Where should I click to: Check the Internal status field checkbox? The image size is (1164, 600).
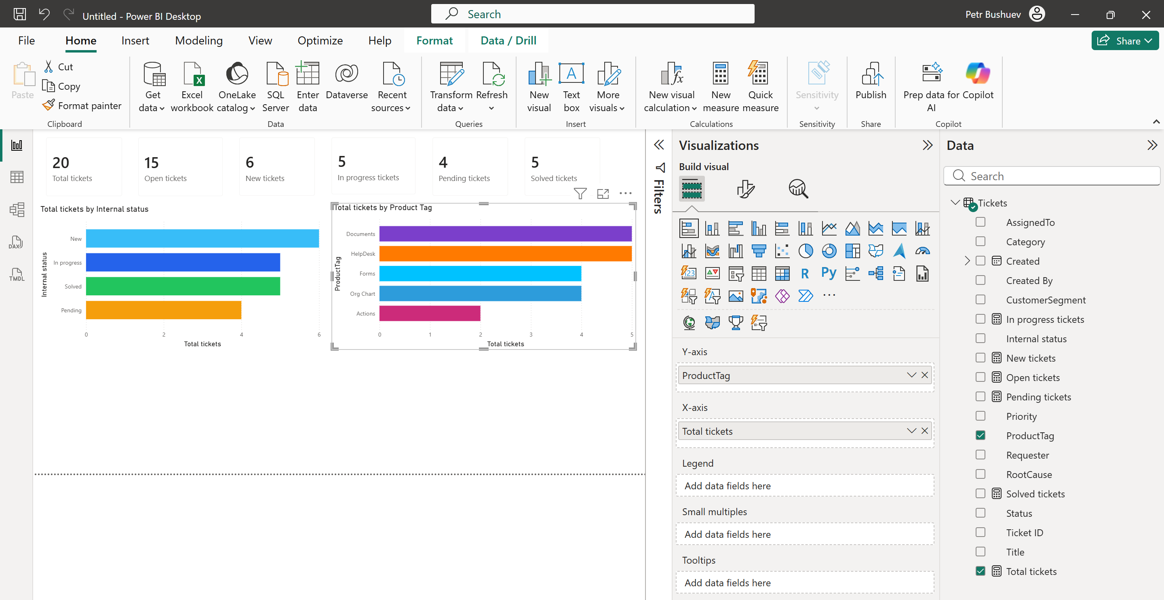980,339
